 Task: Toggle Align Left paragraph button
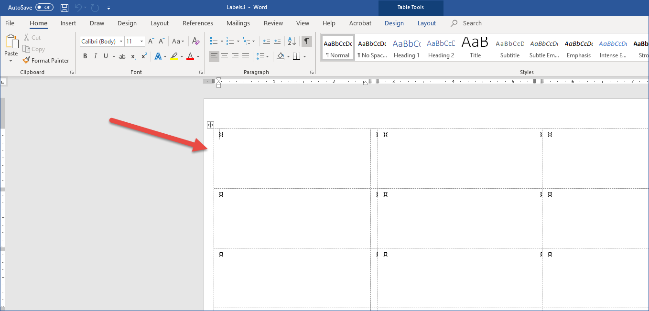pyautogui.click(x=214, y=56)
